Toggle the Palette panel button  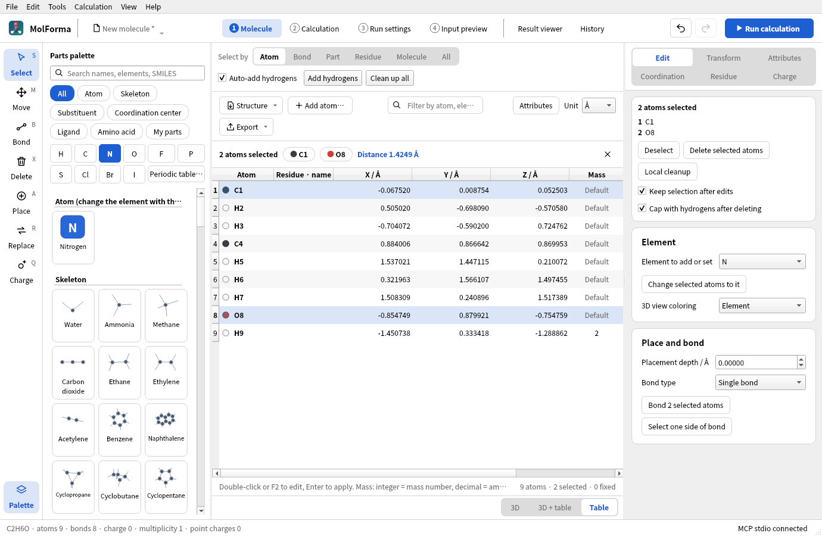[21, 497]
